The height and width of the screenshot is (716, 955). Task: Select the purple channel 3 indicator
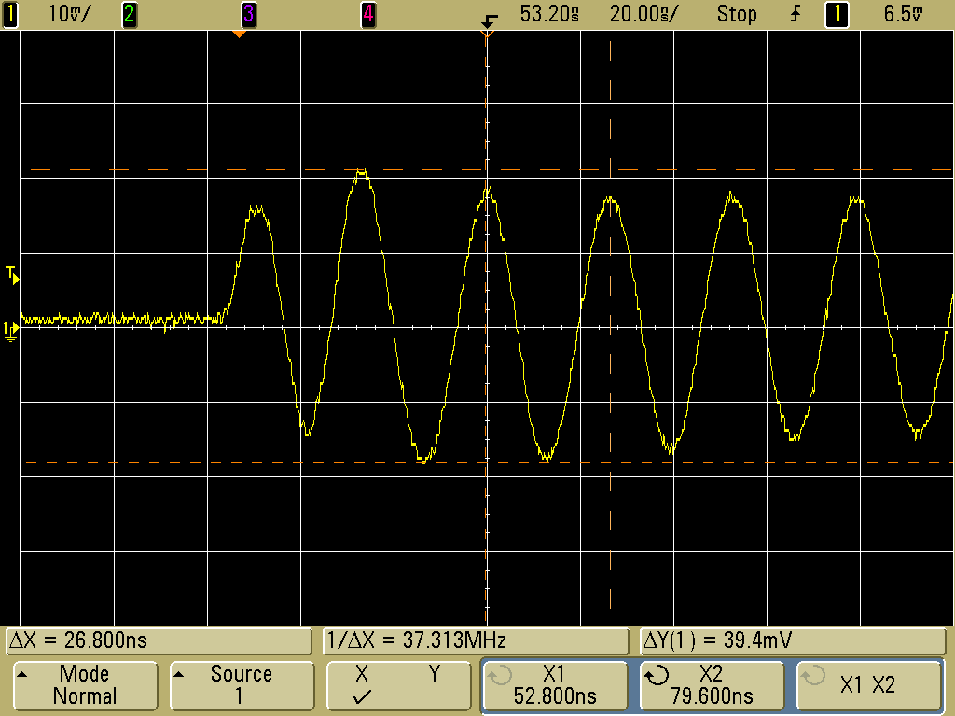pos(248,14)
